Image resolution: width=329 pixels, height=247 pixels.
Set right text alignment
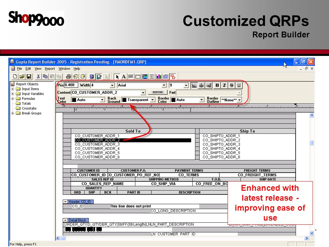click(x=209, y=85)
